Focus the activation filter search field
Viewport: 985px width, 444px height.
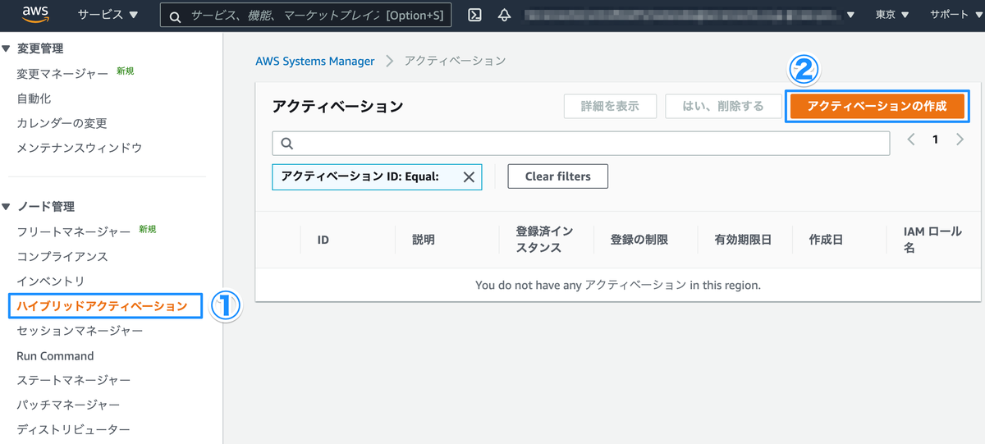581,143
